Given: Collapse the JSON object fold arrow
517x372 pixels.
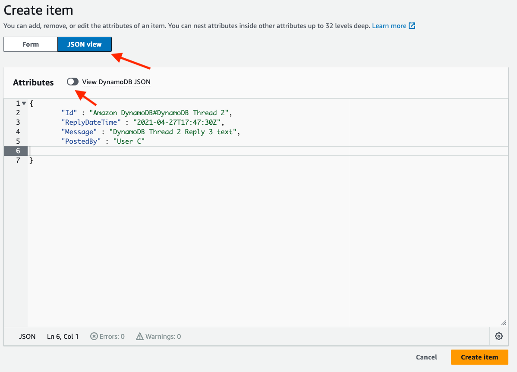Looking at the screenshot, I should point(24,103).
